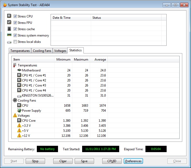Click the Date & Time column header
191x168 pixels.
coord(71,18)
